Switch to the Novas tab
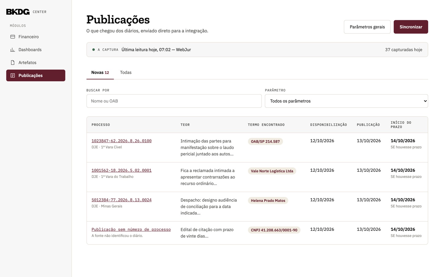This screenshot has height=277, width=443. point(100,73)
